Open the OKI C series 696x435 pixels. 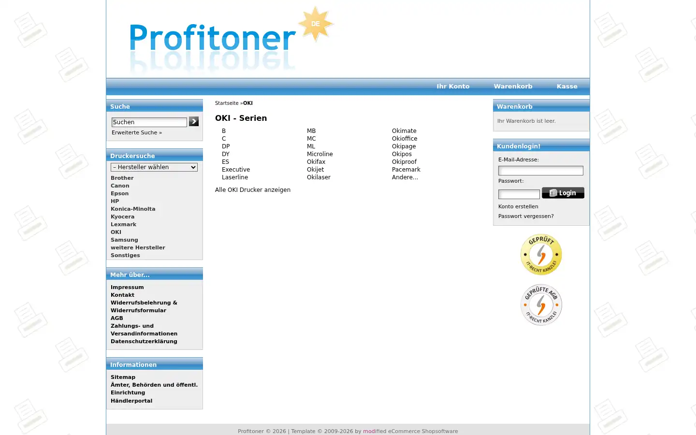click(224, 139)
